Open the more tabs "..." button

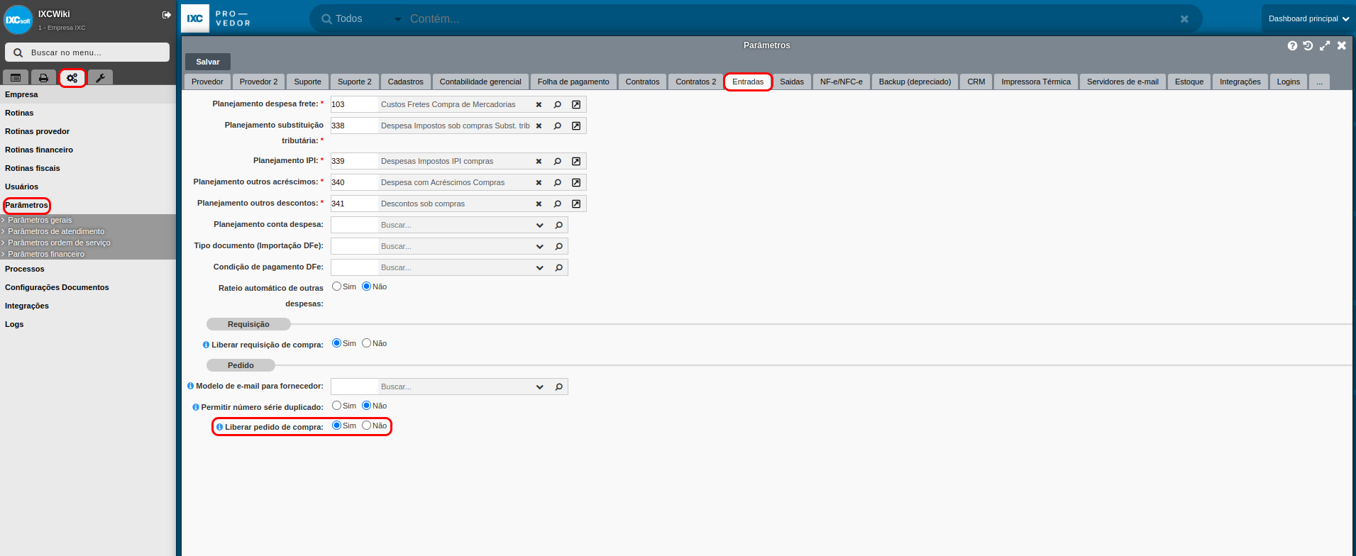(x=1320, y=82)
